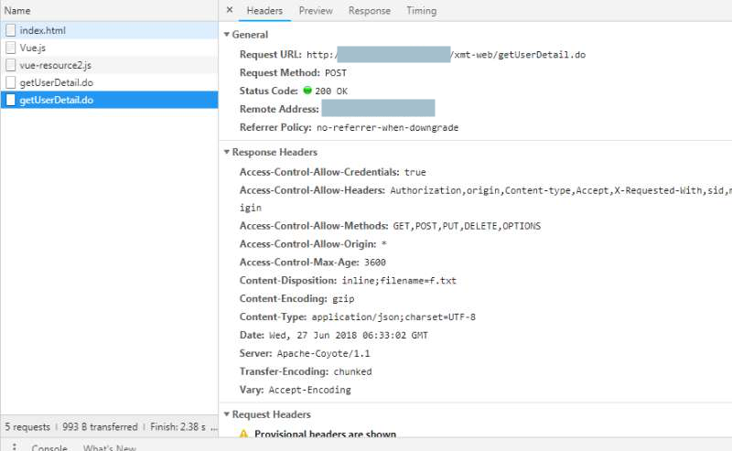Click the index.html file icon

click(x=11, y=30)
